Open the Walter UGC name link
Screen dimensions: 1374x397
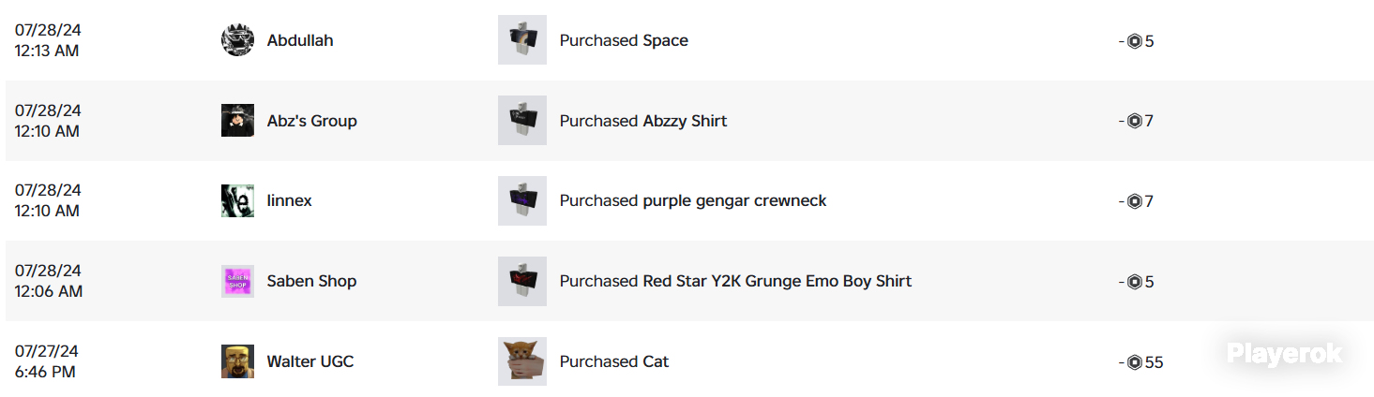310,361
